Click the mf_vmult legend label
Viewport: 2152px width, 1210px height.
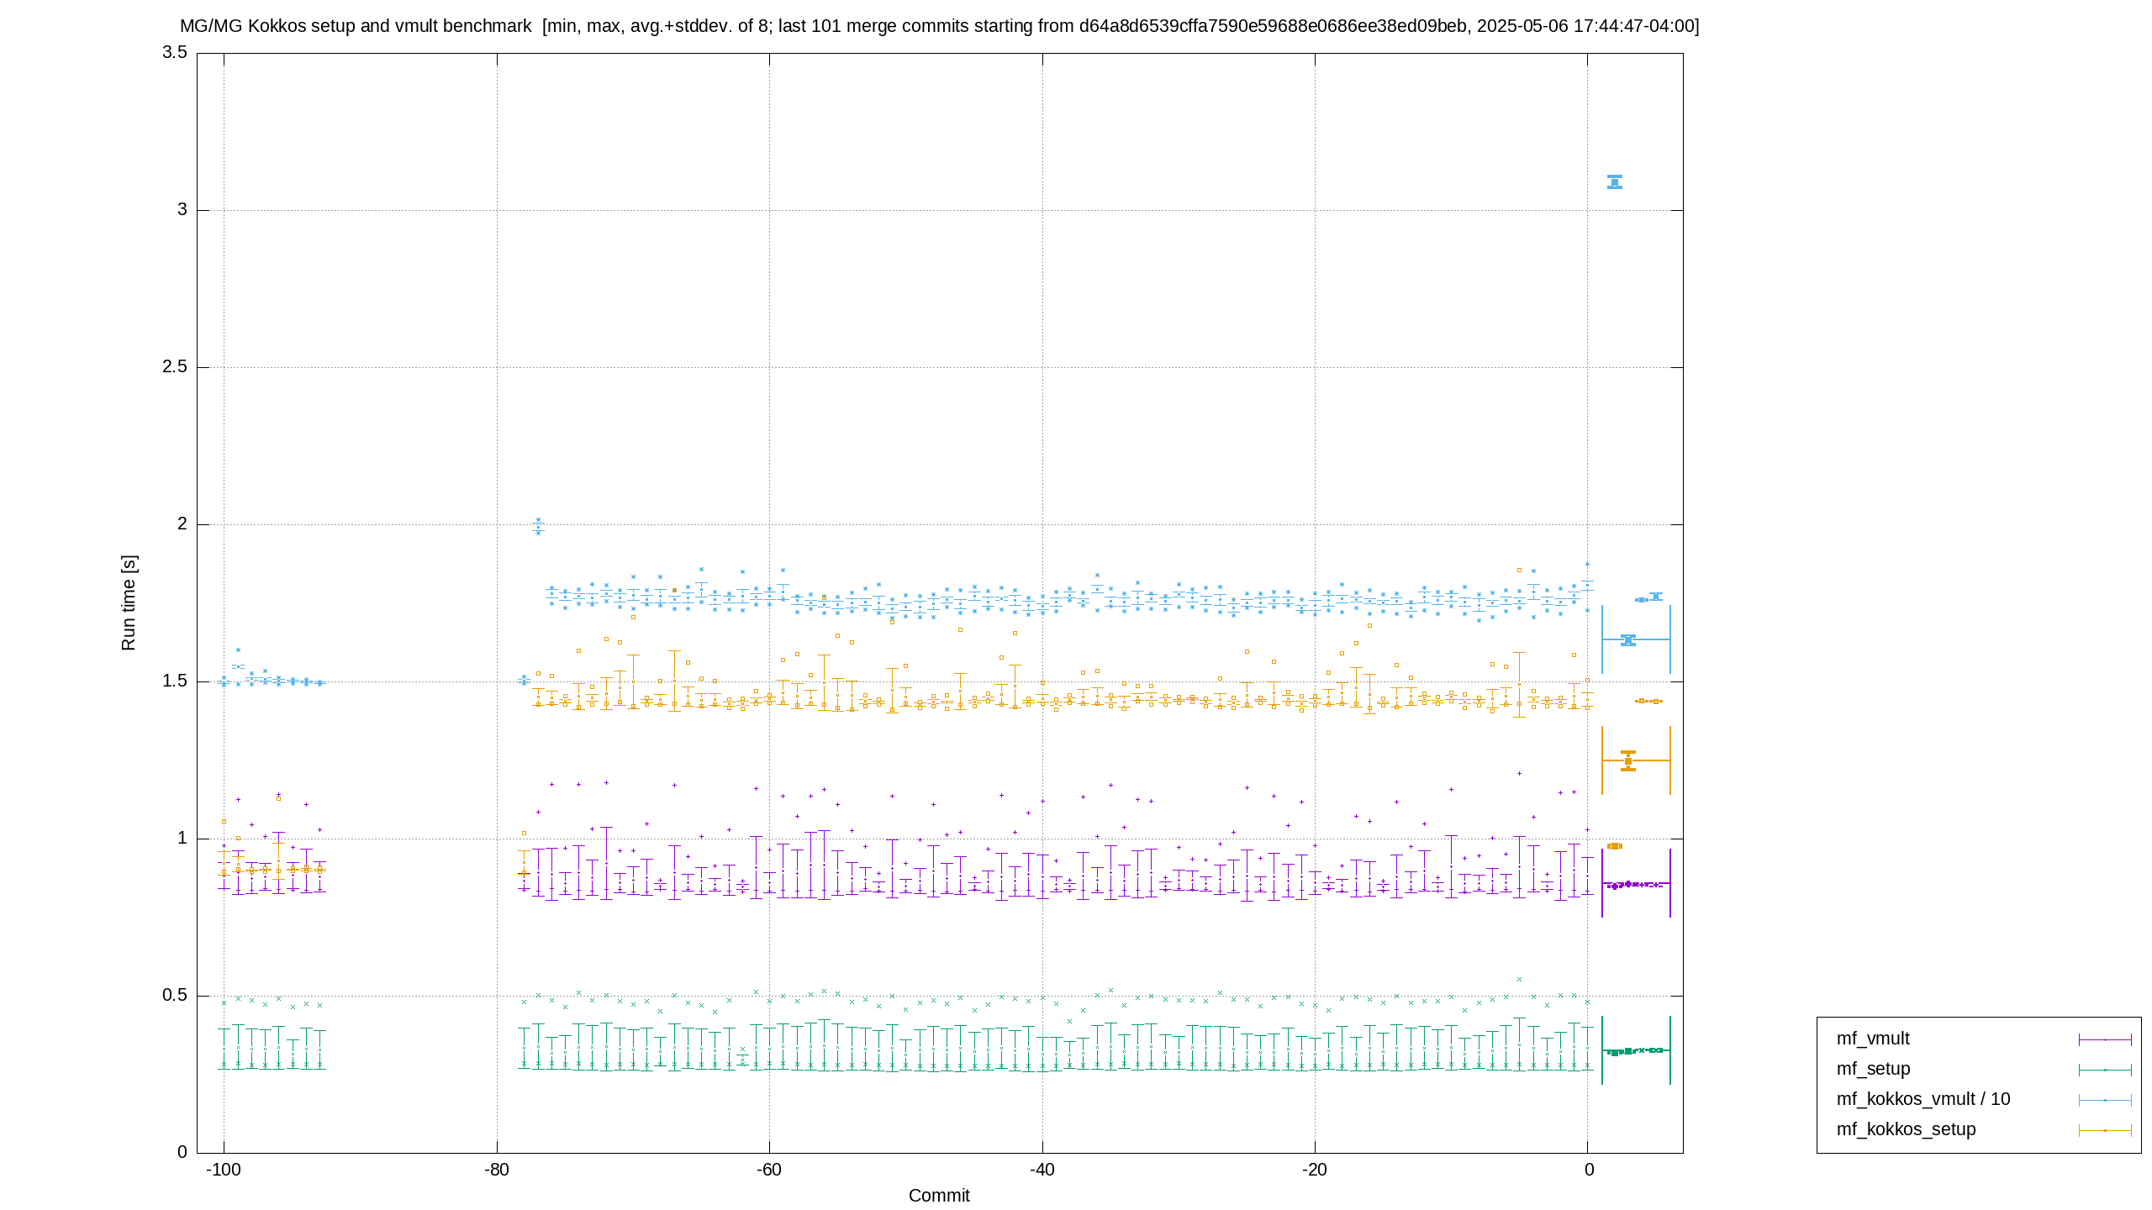(x=1872, y=1039)
